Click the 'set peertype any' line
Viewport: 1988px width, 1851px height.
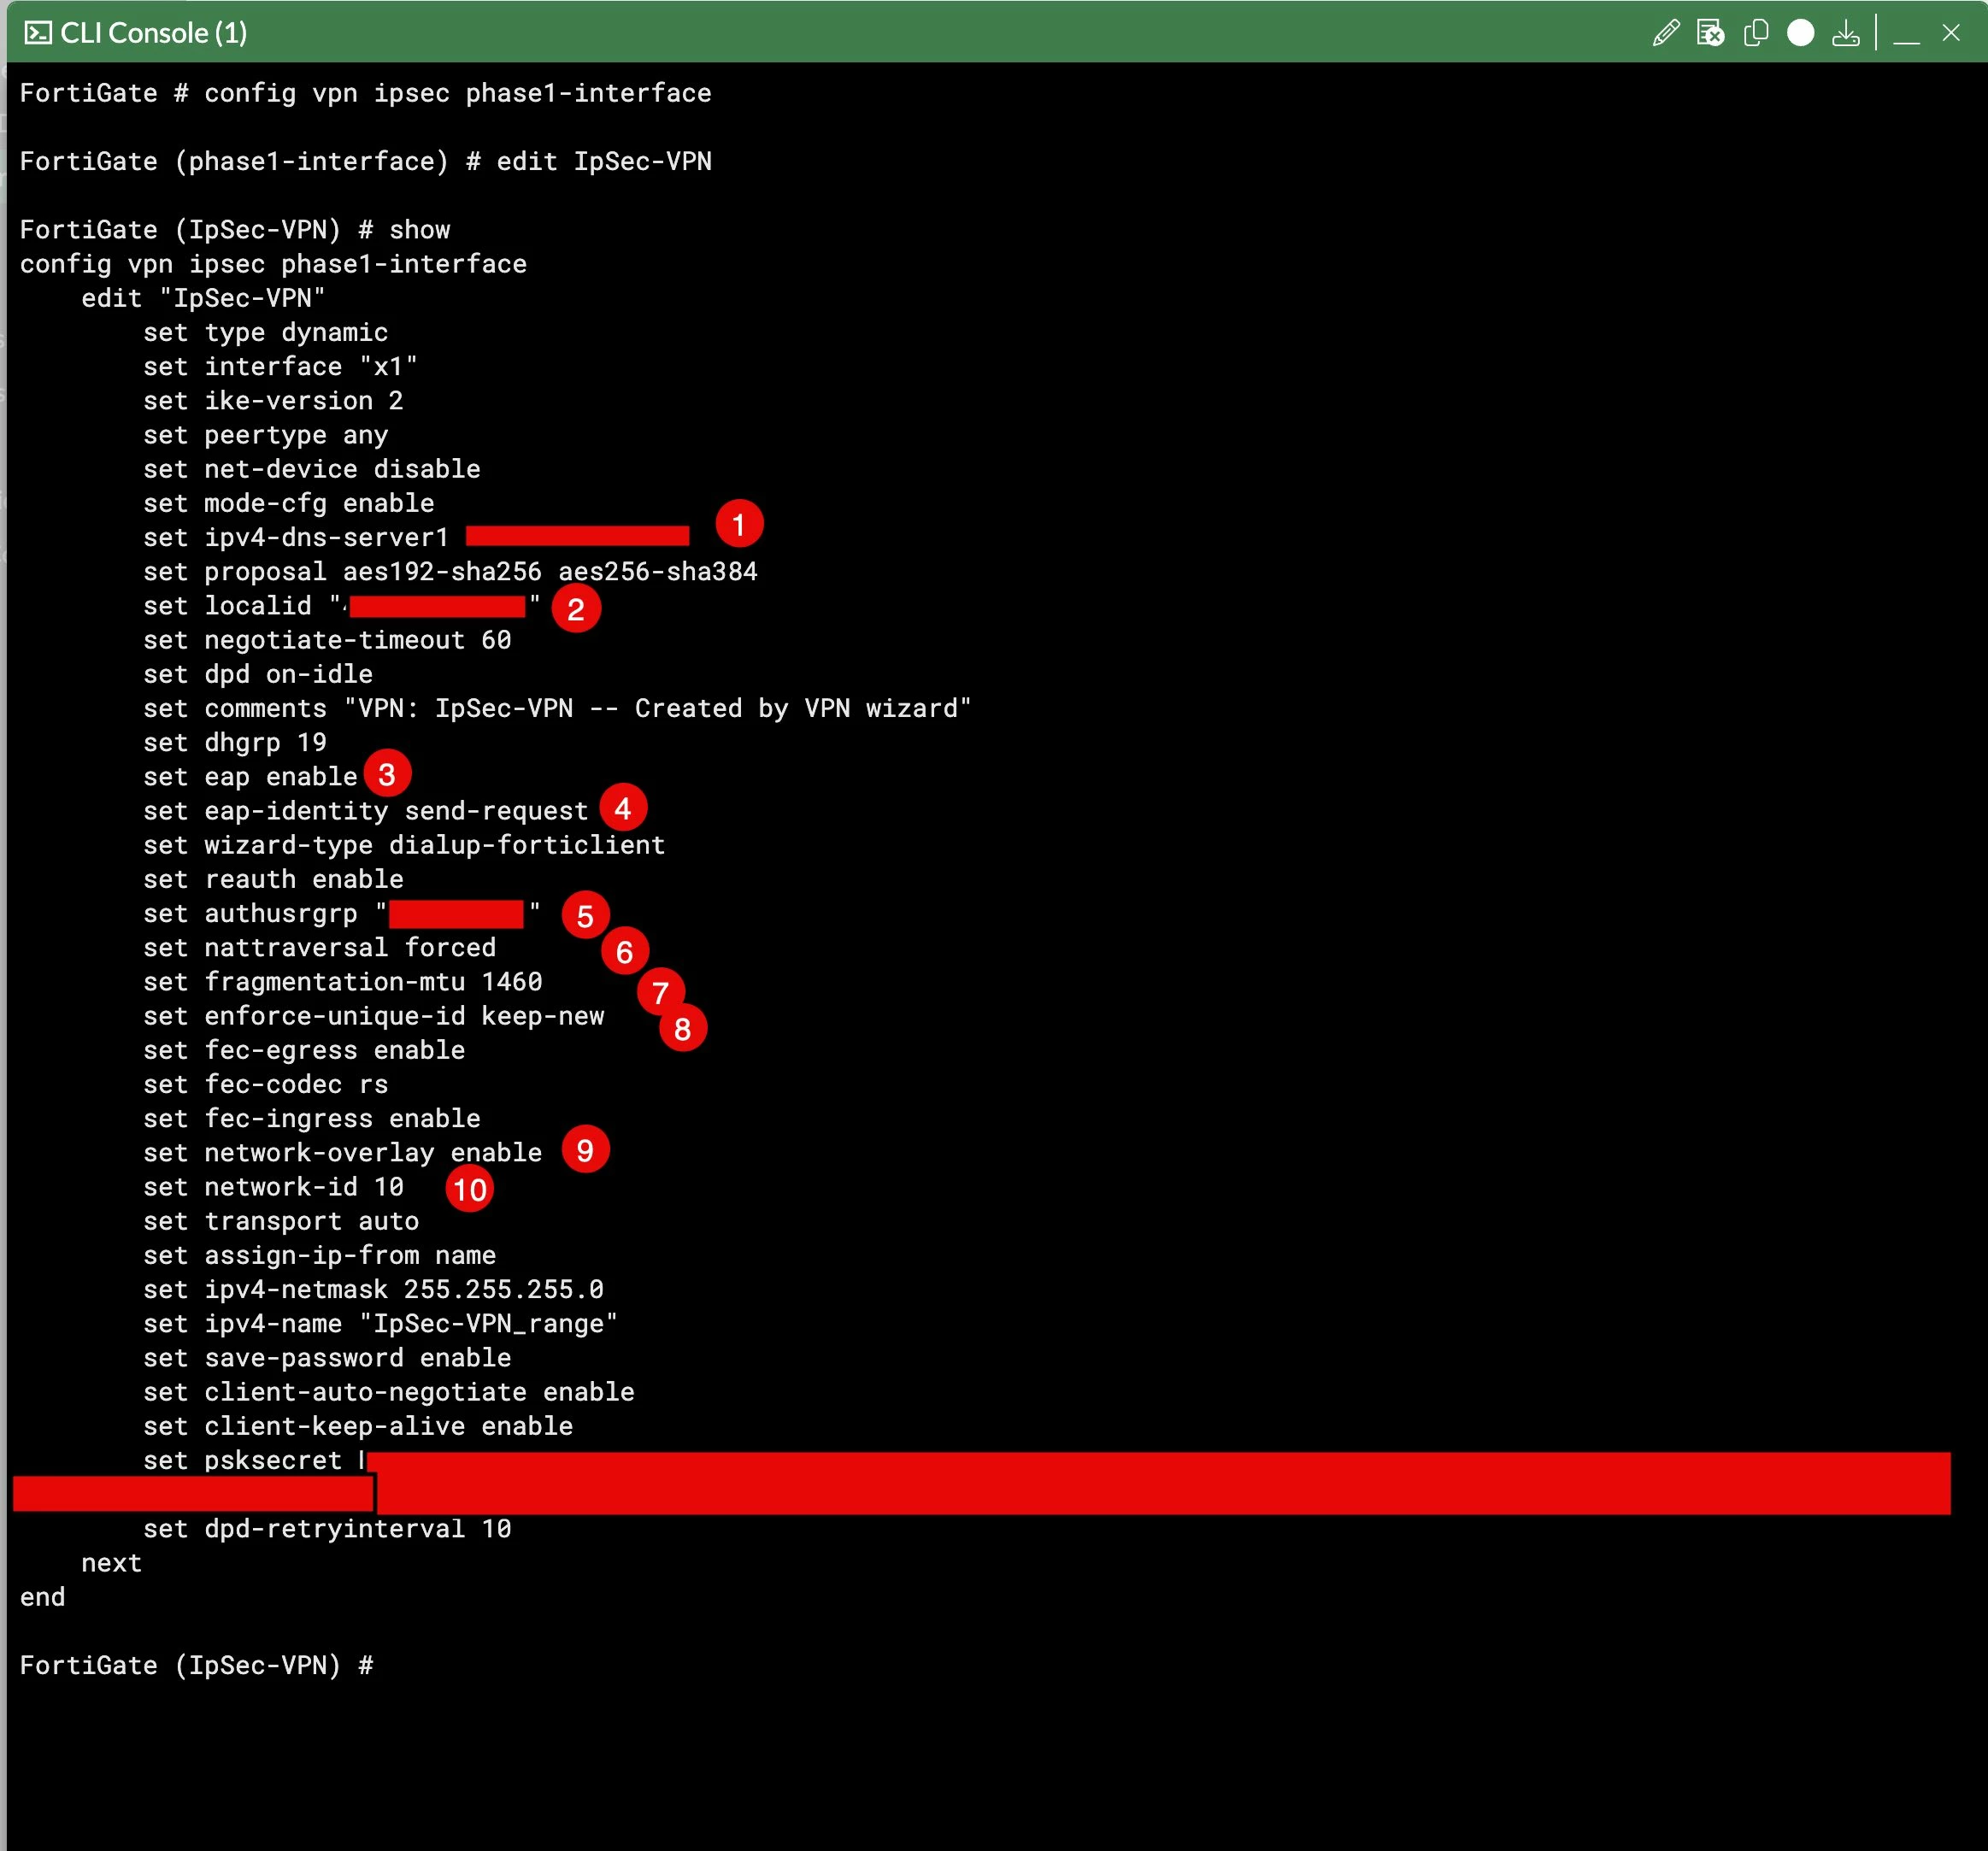[265, 435]
